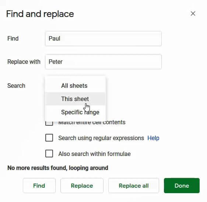The width and height of the screenshot is (207, 202).
Task: Tick Match entire cell contents checkbox
Action: [x=49, y=123]
